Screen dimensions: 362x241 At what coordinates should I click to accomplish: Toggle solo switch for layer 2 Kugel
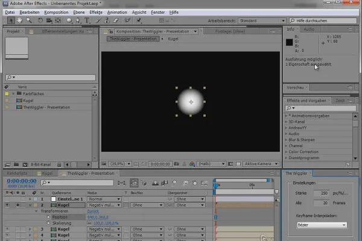pyautogui.click(x=17, y=205)
